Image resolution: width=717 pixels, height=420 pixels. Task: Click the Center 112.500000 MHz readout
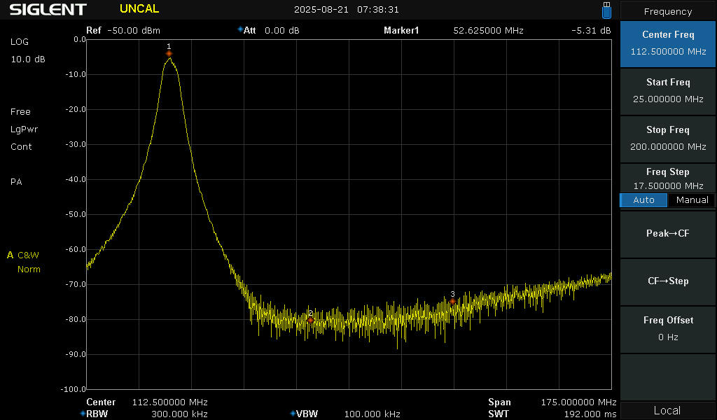point(147,402)
